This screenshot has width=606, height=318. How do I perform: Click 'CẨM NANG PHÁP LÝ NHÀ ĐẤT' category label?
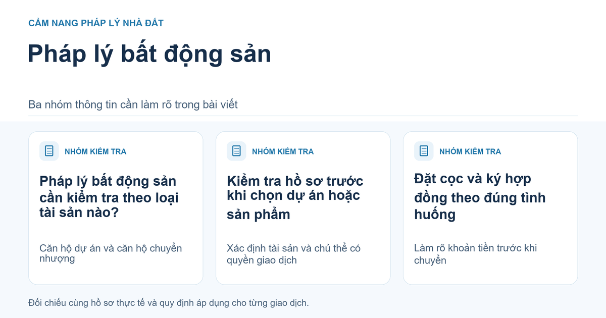[96, 23]
